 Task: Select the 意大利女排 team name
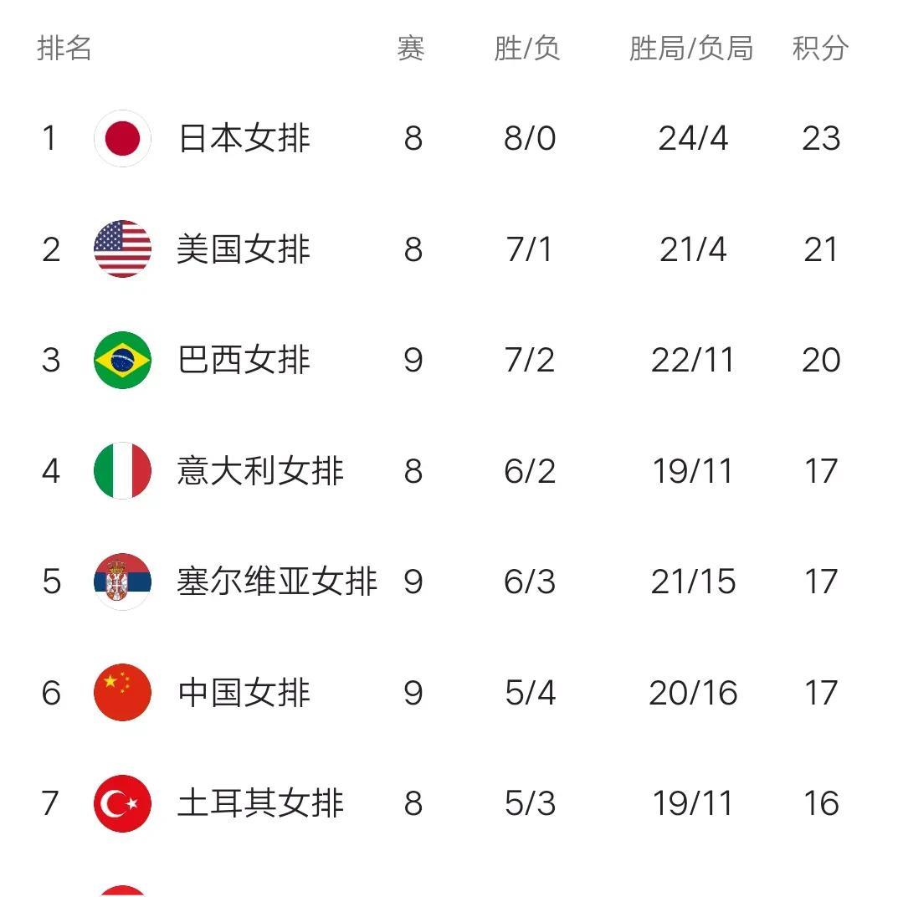coord(260,470)
